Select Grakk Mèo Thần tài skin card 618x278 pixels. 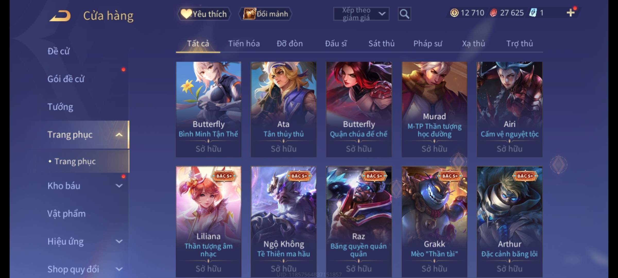[434, 221]
